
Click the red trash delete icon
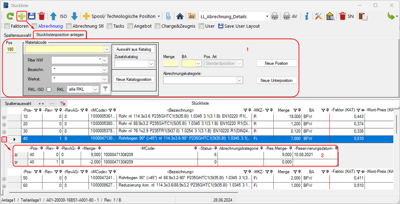(x=42, y=16)
